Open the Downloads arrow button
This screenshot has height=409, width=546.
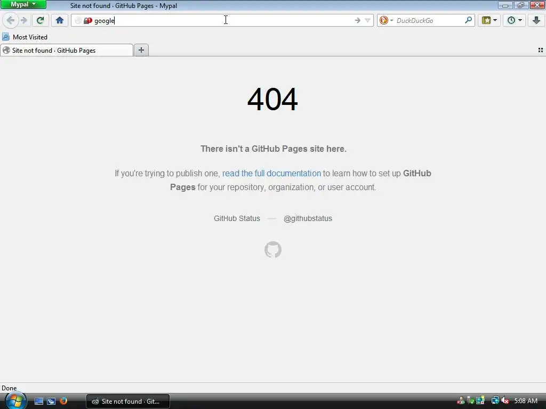(x=536, y=20)
